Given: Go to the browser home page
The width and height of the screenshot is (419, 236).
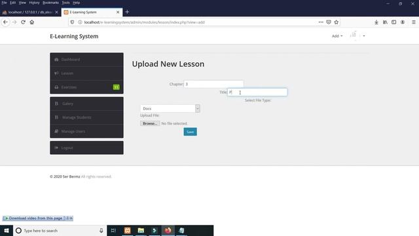Looking at the screenshot, I should click(32, 22).
